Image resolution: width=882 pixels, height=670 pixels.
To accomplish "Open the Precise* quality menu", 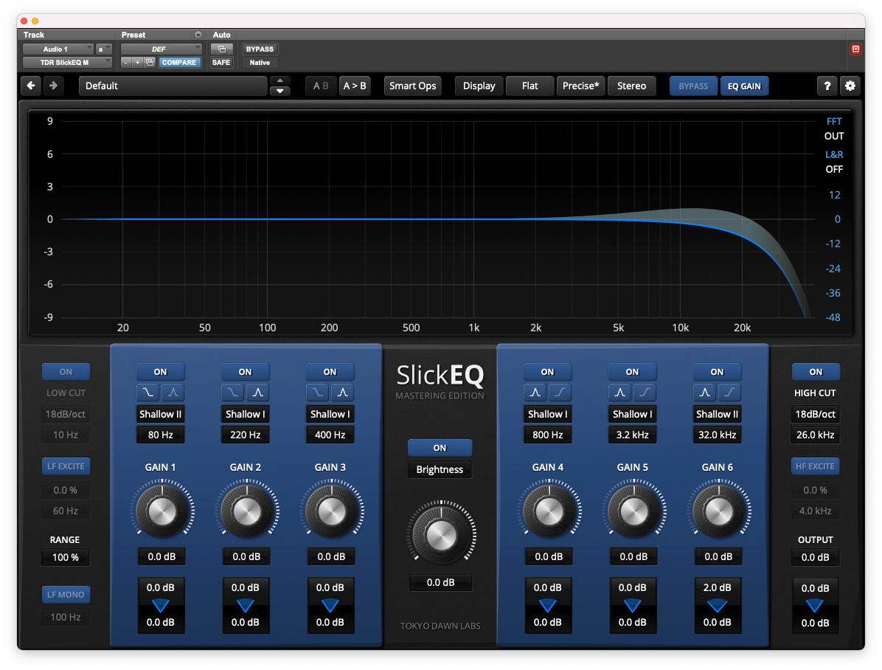I will [x=580, y=86].
